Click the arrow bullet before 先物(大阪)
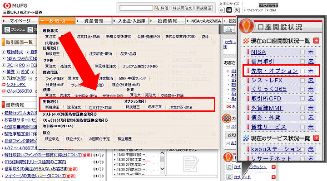Screen dimensions: 327x181 coord(4,78)
